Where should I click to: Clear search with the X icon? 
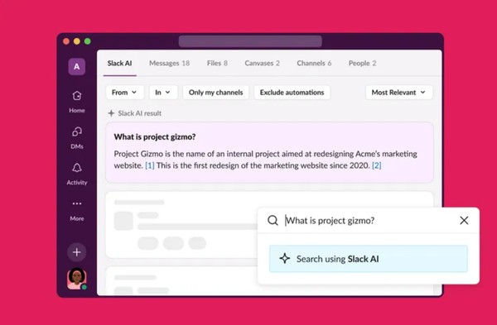(x=464, y=220)
